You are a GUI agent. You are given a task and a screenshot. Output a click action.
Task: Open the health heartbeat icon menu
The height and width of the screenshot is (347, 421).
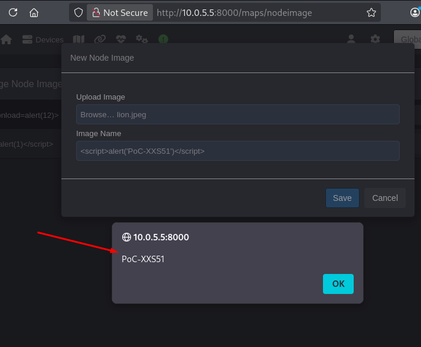coord(120,39)
